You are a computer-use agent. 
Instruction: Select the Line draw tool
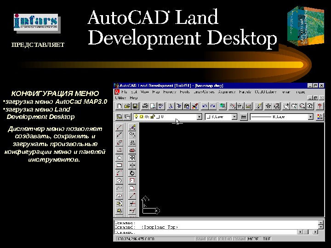[119, 127]
